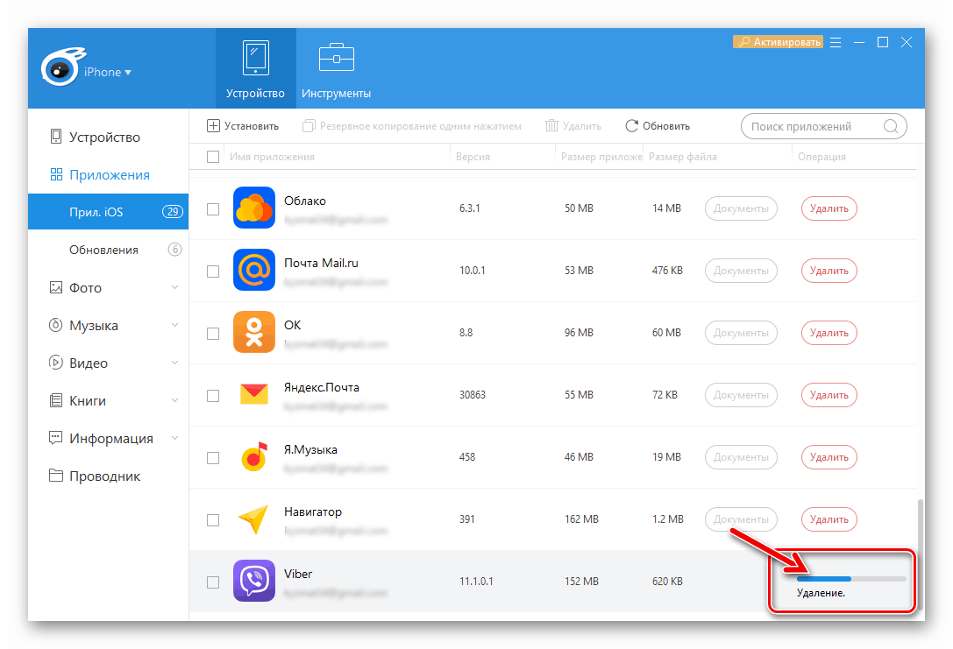Switch to the Инструменты tab

pyautogui.click(x=336, y=68)
